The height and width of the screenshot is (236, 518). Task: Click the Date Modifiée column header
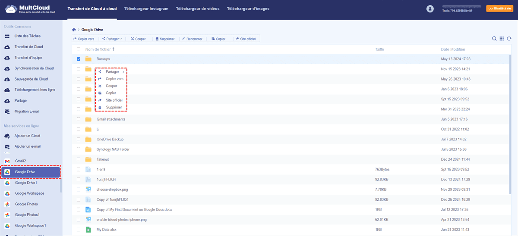(453, 50)
